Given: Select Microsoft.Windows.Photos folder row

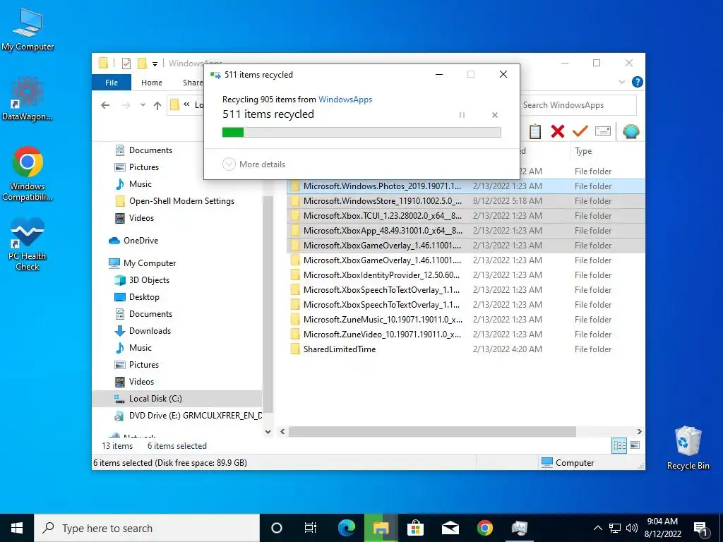Looking at the screenshot, I should pos(466,186).
